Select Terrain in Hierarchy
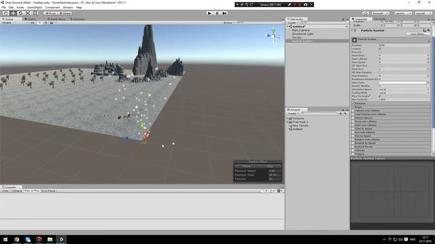Viewport: 435px width, 244px height. [x=297, y=37]
